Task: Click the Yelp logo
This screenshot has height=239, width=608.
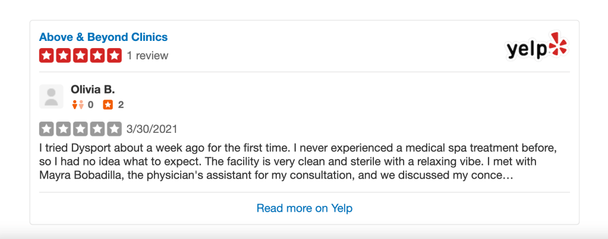Action: coord(537,46)
